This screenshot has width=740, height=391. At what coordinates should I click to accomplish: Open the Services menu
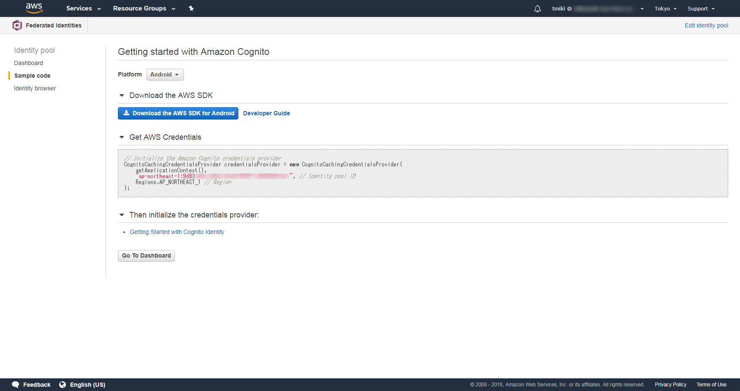tap(83, 8)
